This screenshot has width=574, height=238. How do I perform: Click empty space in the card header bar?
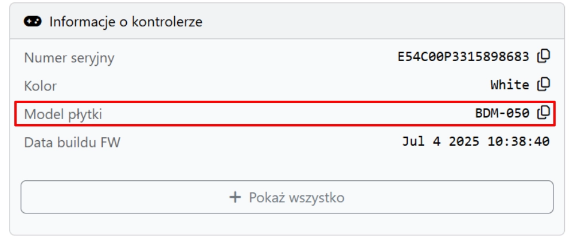click(x=373, y=22)
